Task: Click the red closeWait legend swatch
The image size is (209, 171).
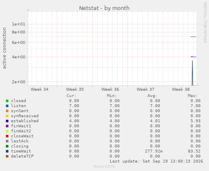Action: click(x=7, y=136)
